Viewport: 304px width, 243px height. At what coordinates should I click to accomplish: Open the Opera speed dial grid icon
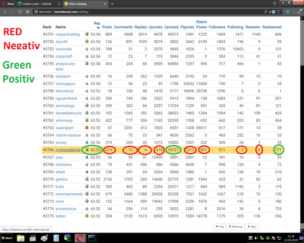(27, 12)
